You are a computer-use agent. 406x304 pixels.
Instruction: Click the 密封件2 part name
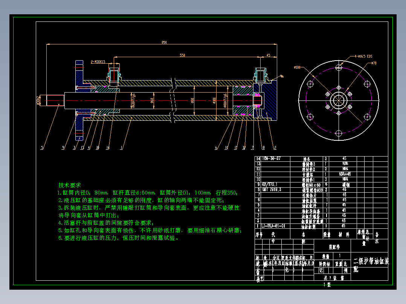(x=309, y=169)
